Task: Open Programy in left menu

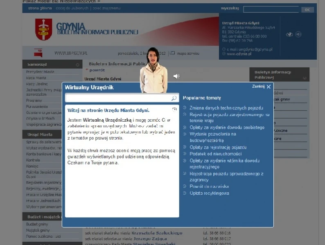Action: point(34,100)
